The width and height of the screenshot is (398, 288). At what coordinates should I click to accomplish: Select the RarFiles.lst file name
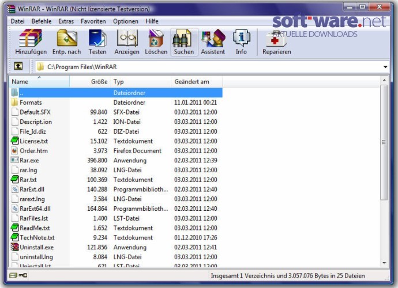34,218
